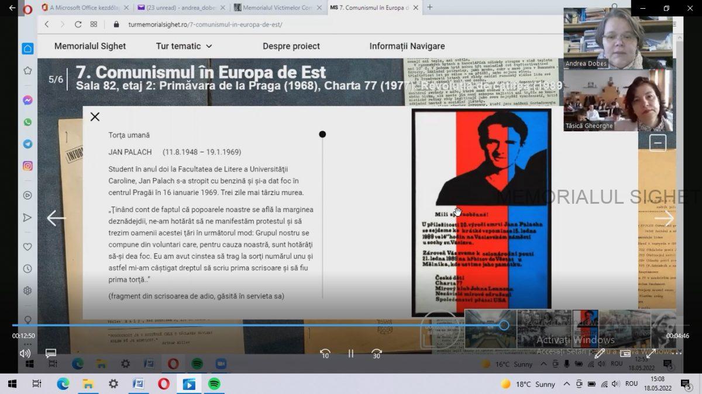Switch to the Microsoft Office browser tab

[x=84, y=8]
